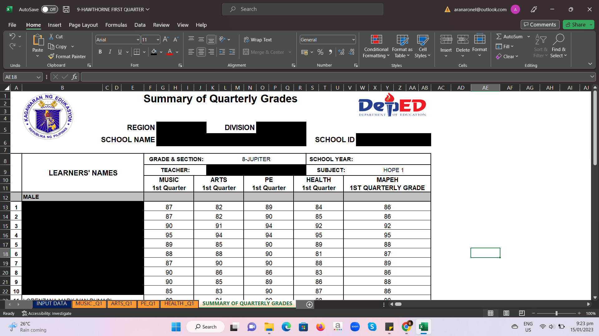599x336 pixels.
Task: Expand the Name Box dropdown arrow
Action: click(38, 77)
